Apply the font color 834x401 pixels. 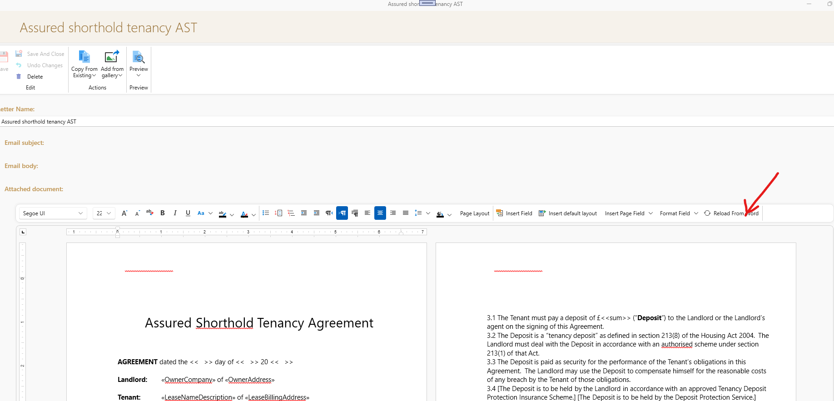point(244,214)
